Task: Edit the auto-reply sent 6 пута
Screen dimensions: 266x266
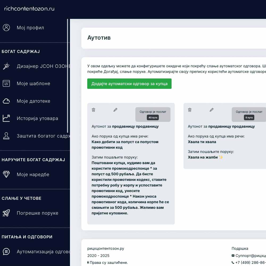Action: [x=211, y=110]
